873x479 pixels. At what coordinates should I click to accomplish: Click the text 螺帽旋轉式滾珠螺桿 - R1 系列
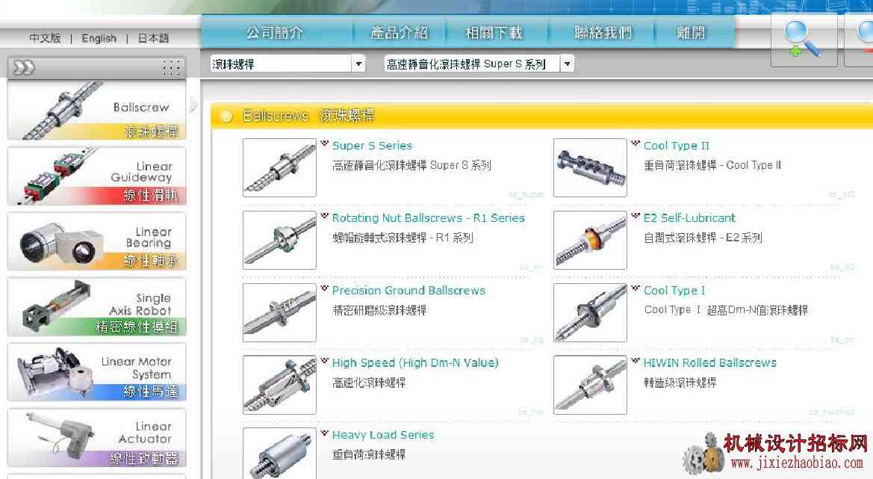pos(403,238)
